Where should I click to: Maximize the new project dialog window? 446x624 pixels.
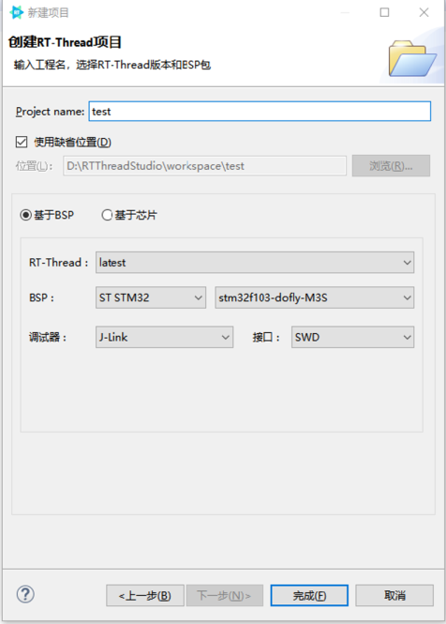pos(384,12)
